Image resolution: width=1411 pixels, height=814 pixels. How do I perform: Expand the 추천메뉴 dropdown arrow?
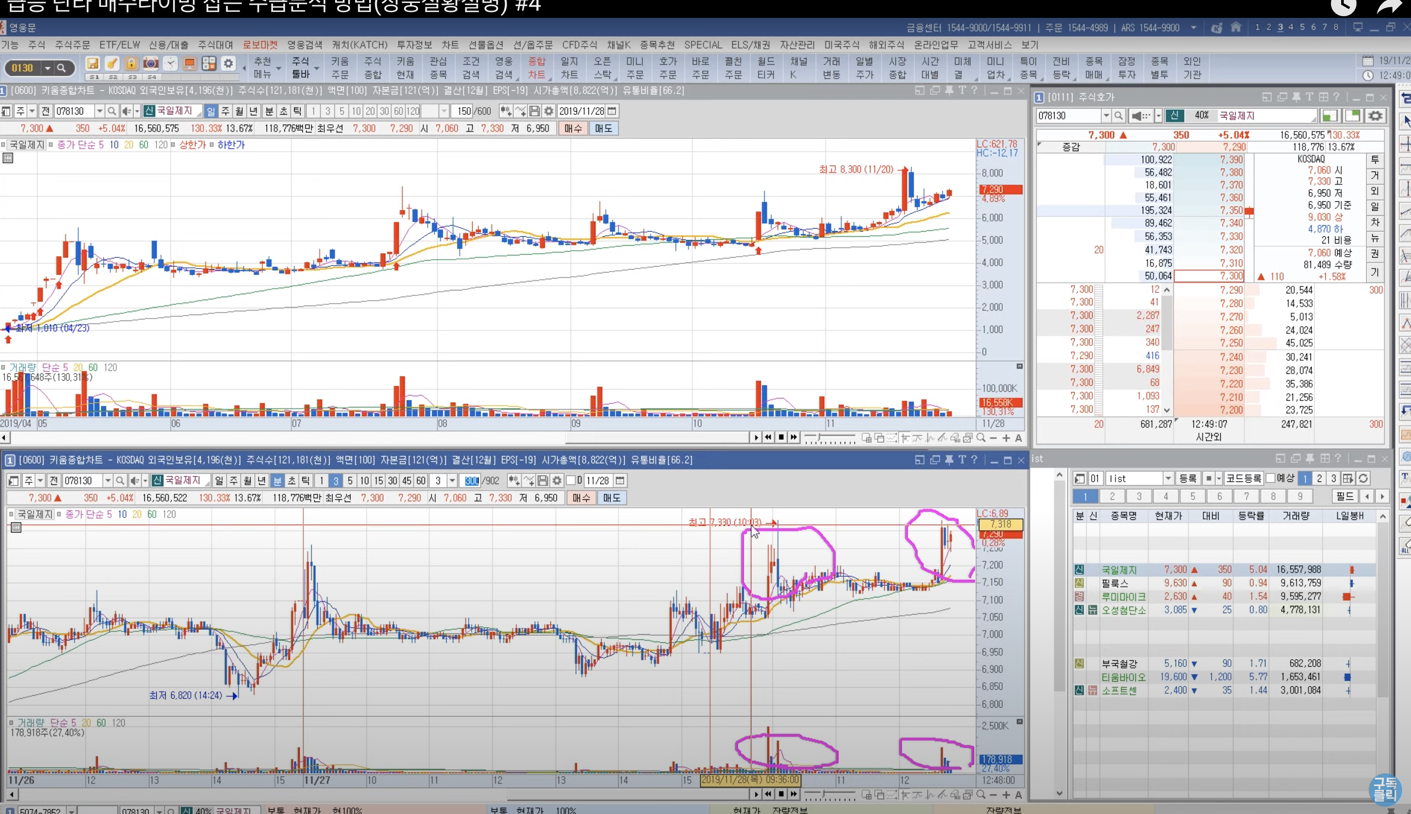pyautogui.click(x=278, y=68)
